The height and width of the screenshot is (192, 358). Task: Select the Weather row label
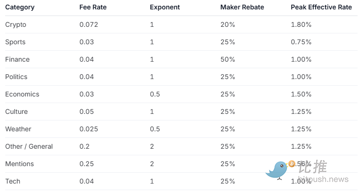coord(18,129)
